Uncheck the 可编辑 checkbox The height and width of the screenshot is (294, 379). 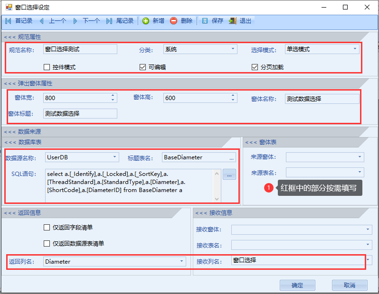(x=142, y=67)
